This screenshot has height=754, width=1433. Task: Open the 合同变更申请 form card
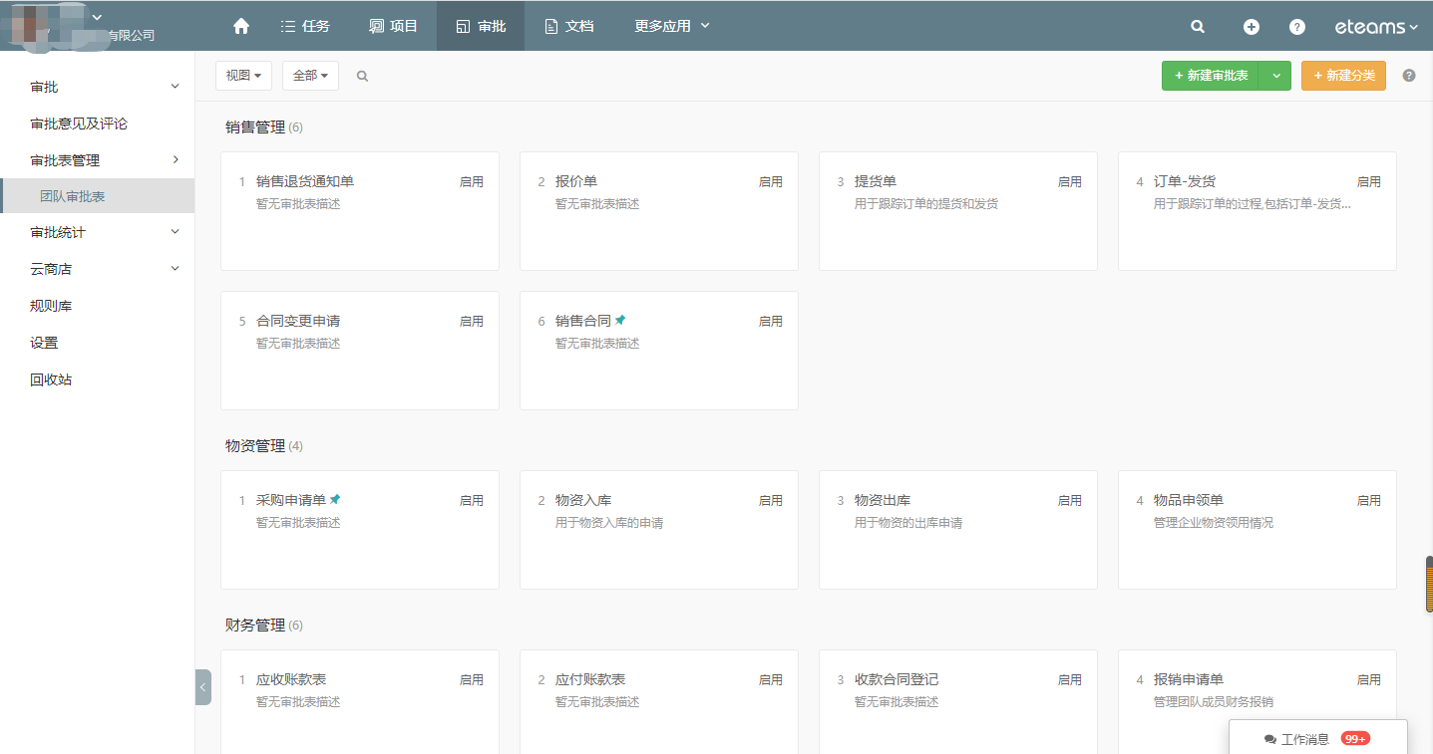click(x=360, y=351)
